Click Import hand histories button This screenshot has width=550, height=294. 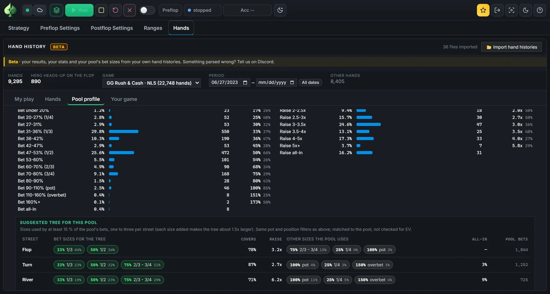click(511, 47)
